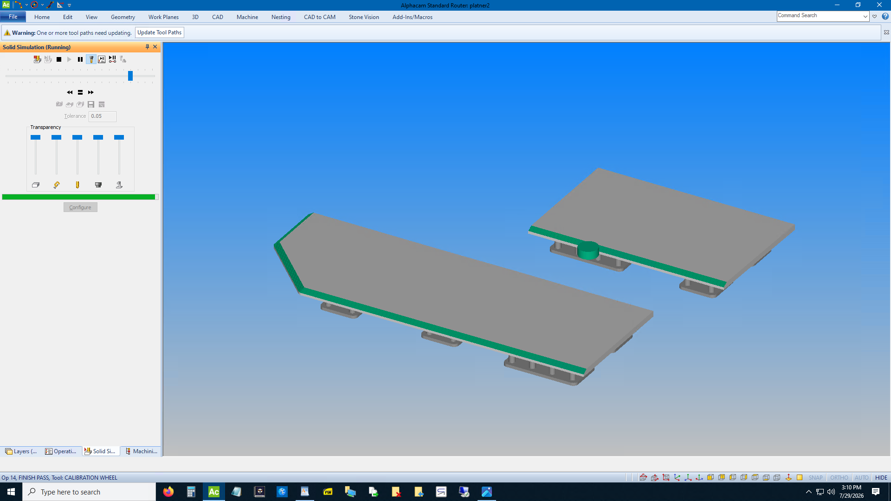Viewport: 891px width, 501px height.
Task: Toggle pause at tool change points
Action: pyautogui.click(x=112, y=59)
